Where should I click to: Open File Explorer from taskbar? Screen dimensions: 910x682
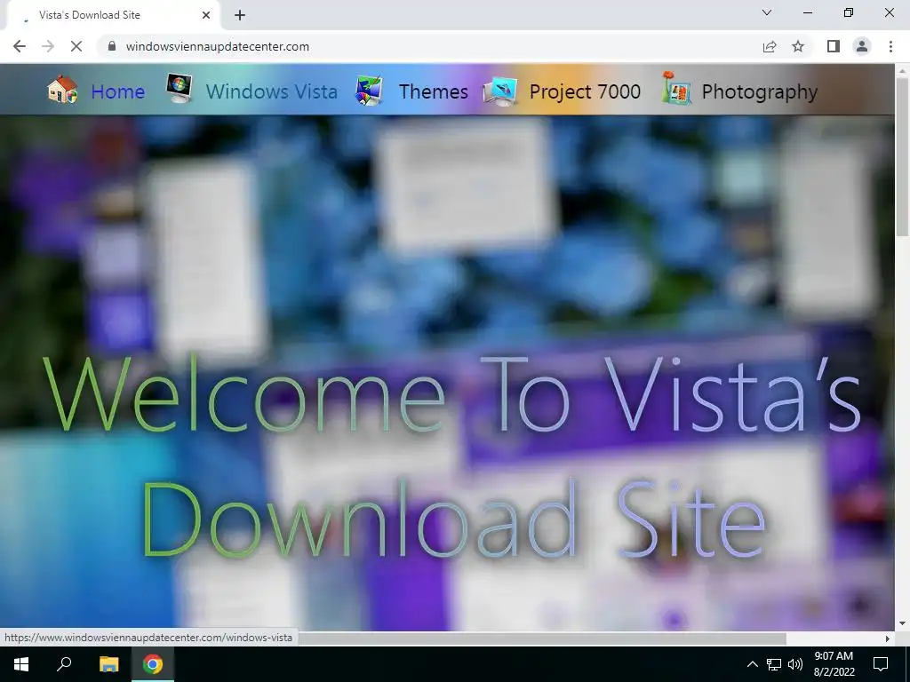(x=109, y=664)
